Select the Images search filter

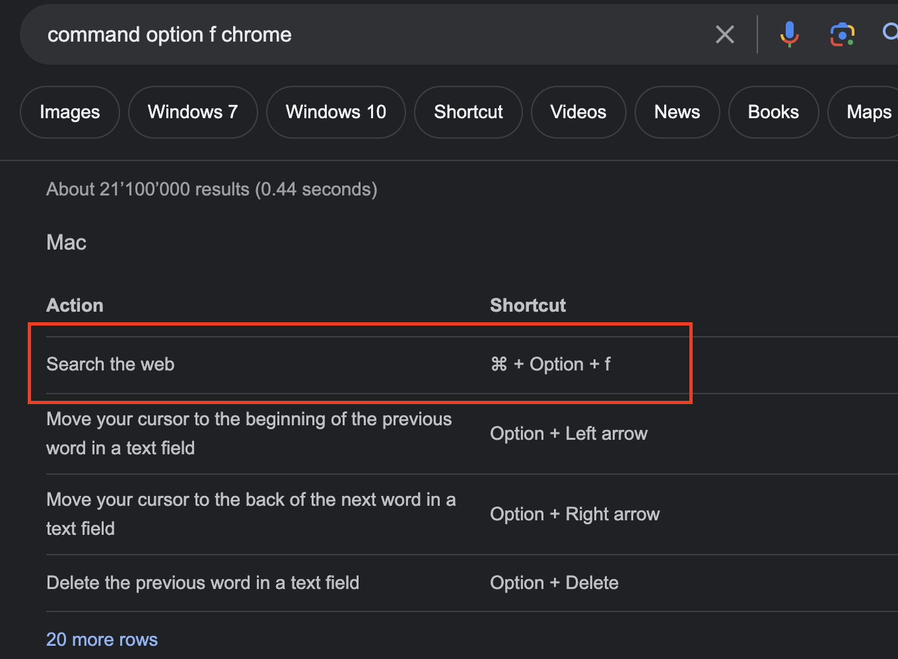click(69, 112)
